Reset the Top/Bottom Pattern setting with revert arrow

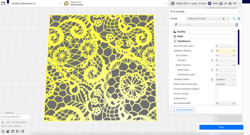pyautogui.click(x=212, y=79)
